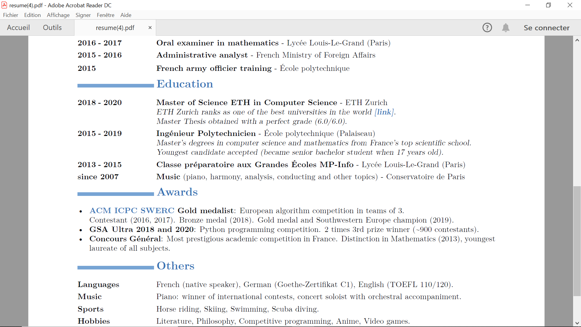Click the Awards section heading
This screenshot has width=581, height=327.
tap(177, 192)
